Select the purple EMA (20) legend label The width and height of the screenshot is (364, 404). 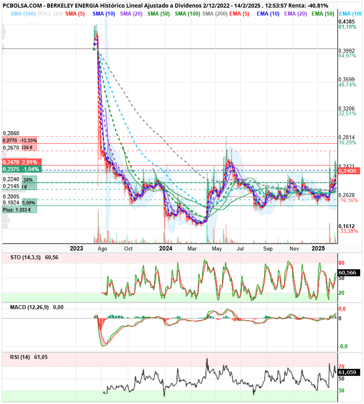tap(295, 14)
